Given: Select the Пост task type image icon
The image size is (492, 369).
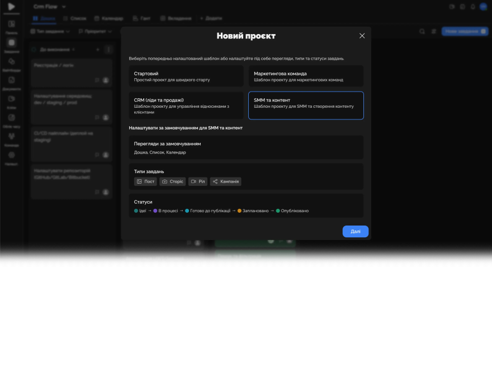Looking at the screenshot, I should pyautogui.click(x=139, y=181).
